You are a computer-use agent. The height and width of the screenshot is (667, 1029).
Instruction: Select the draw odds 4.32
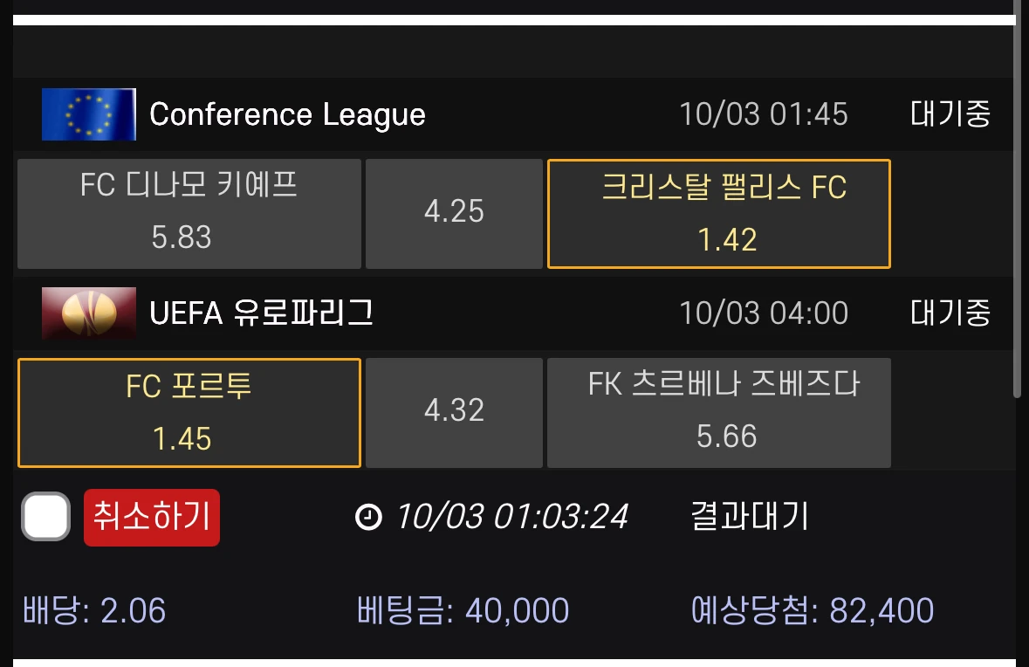click(x=454, y=412)
